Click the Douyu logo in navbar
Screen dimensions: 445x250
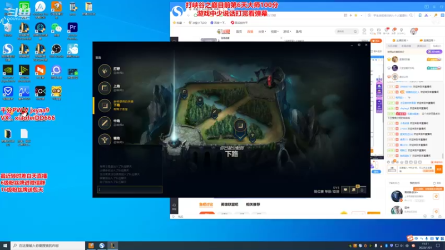point(224,32)
